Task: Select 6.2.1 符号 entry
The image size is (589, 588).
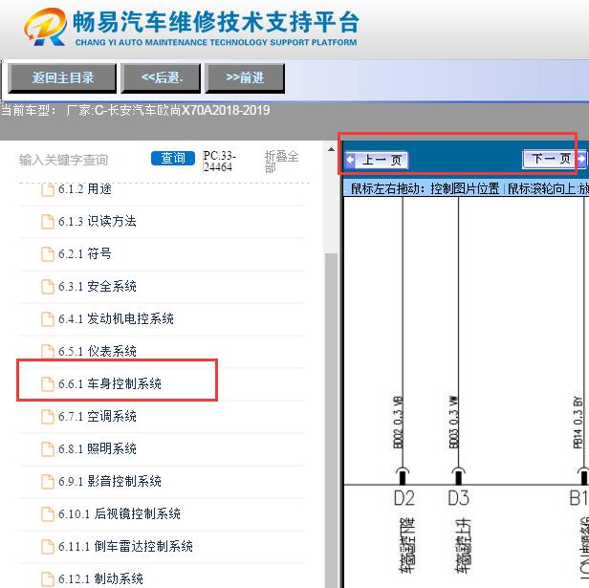Action: 85,253
